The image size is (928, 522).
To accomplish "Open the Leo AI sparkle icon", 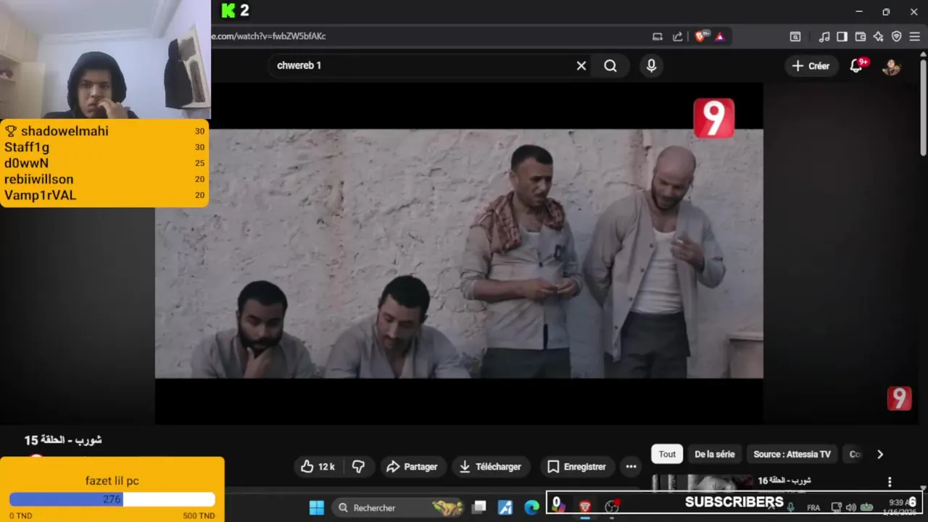I will (x=879, y=36).
